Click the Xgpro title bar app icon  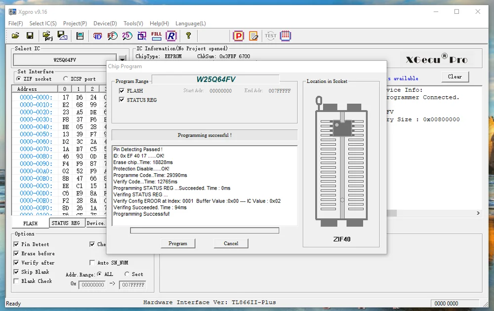tap(12, 12)
